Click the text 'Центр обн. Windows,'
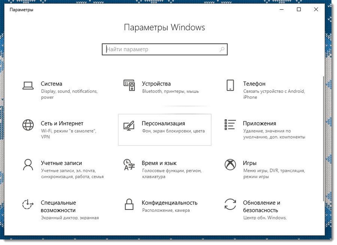 point(265,218)
